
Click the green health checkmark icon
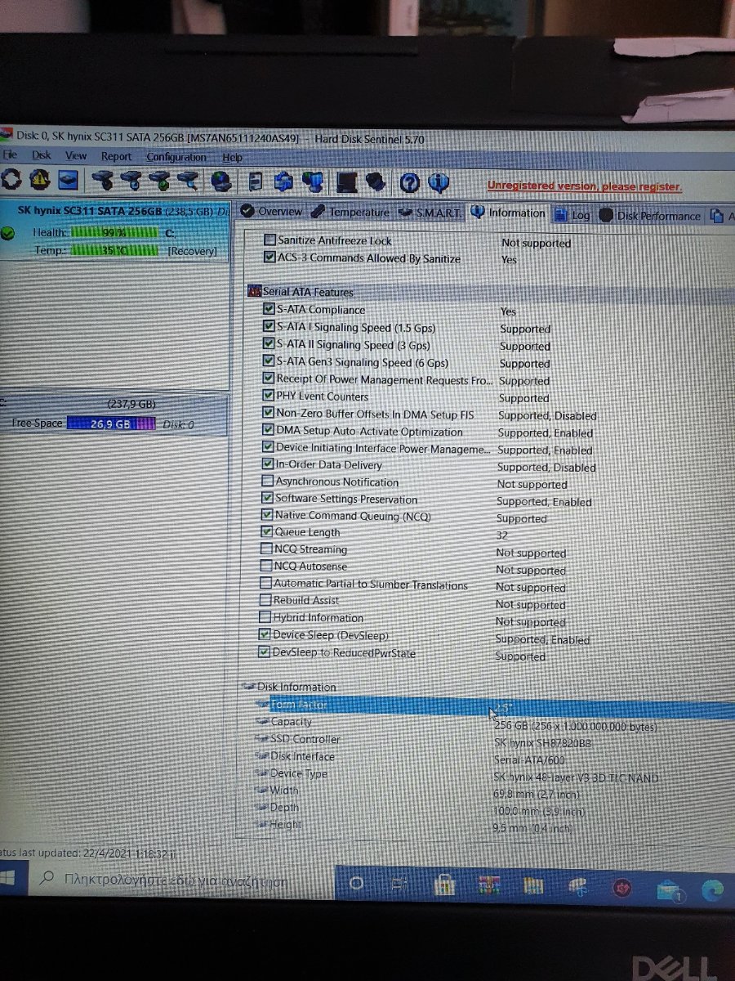[7, 234]
